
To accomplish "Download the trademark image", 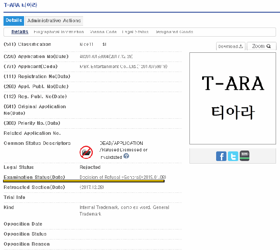I will pyautogui.click(x=231, y=46).
